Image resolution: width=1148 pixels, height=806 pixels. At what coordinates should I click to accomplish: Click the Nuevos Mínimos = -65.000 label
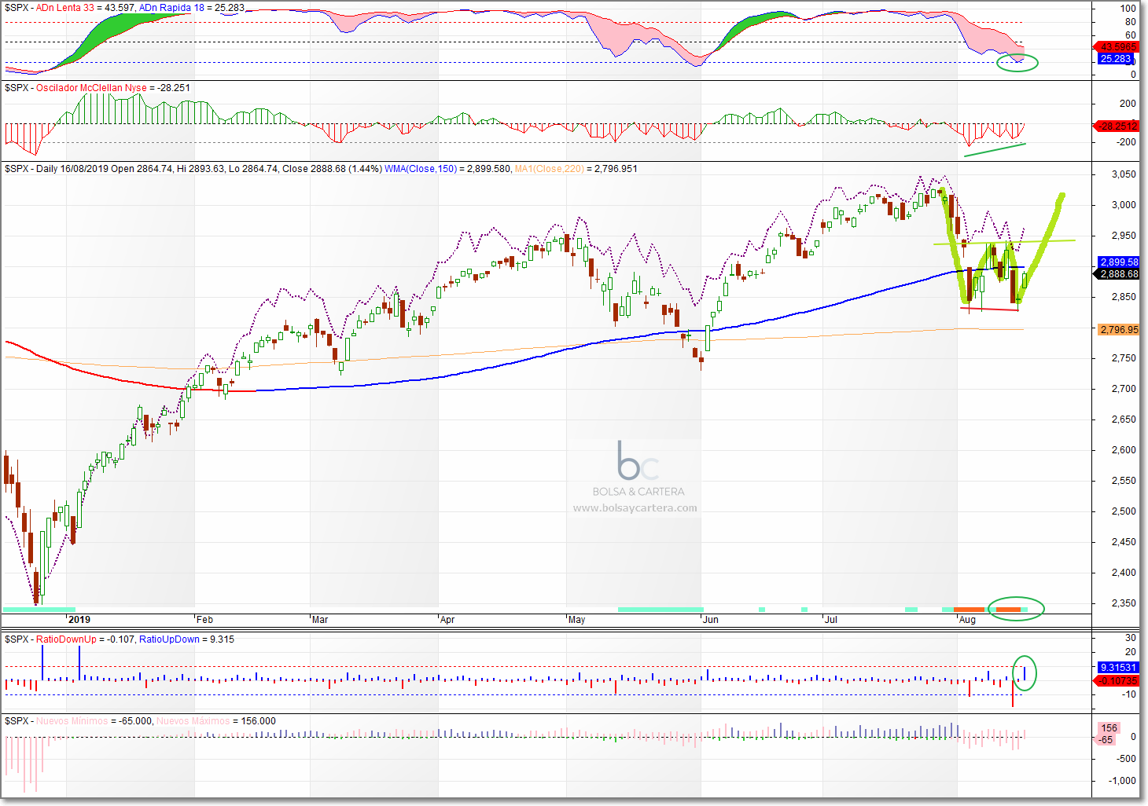pos(94,721)
